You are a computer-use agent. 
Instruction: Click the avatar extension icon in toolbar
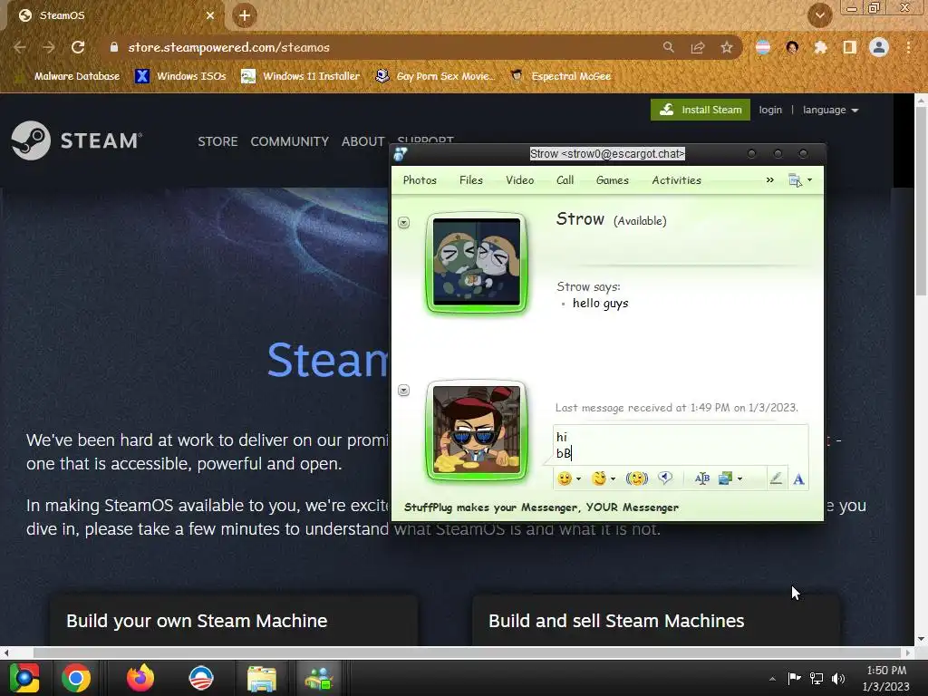(x=792, y=47)
